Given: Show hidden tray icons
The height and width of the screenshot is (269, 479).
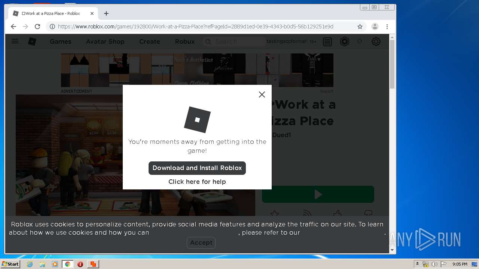Looking at the screenshot, I should pyautogui.click(x=417, y=264).
